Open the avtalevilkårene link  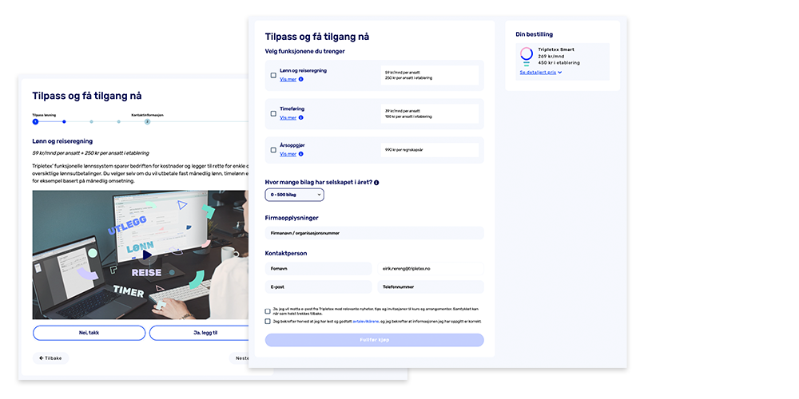pyautogui.click(x=365, y=322)
